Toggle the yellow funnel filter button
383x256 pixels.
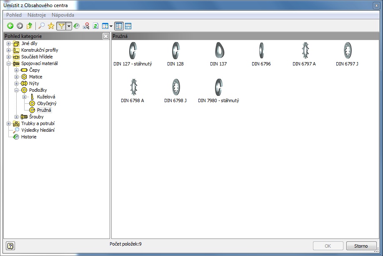point(61,26)
